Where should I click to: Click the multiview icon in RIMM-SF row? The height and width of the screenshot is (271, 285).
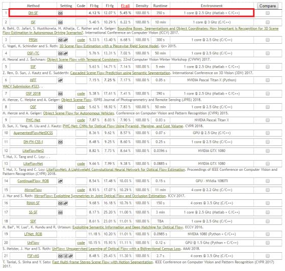pos(66,203)
